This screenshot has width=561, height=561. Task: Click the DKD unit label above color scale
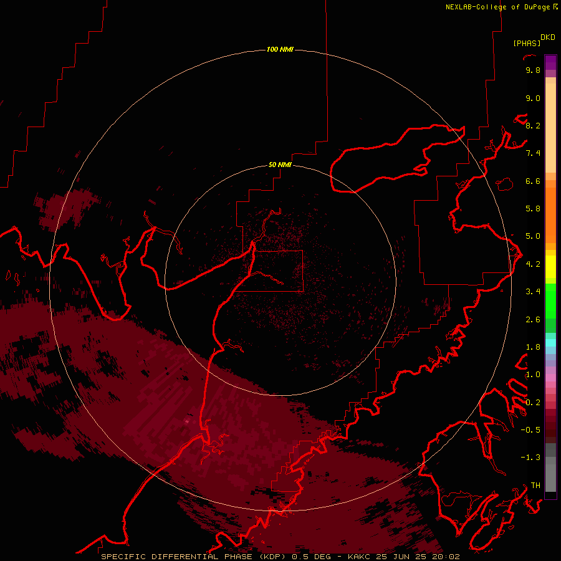(x=548, y=37)
